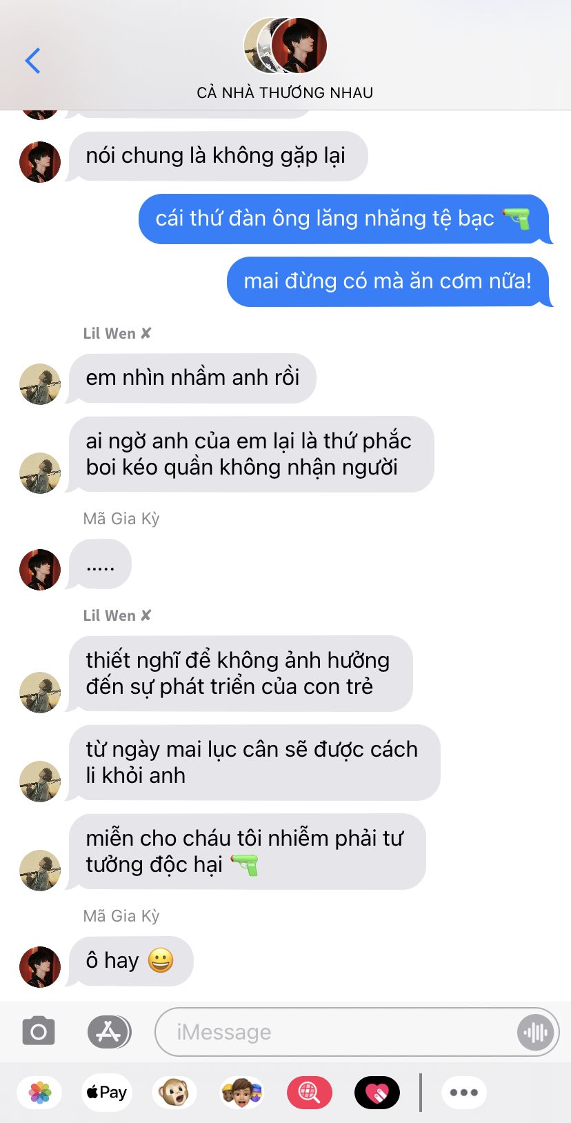Image resolution: width=571 pixels, height=1123 pixels.
Task: Open the App Store apps button
Action: 109,1032
